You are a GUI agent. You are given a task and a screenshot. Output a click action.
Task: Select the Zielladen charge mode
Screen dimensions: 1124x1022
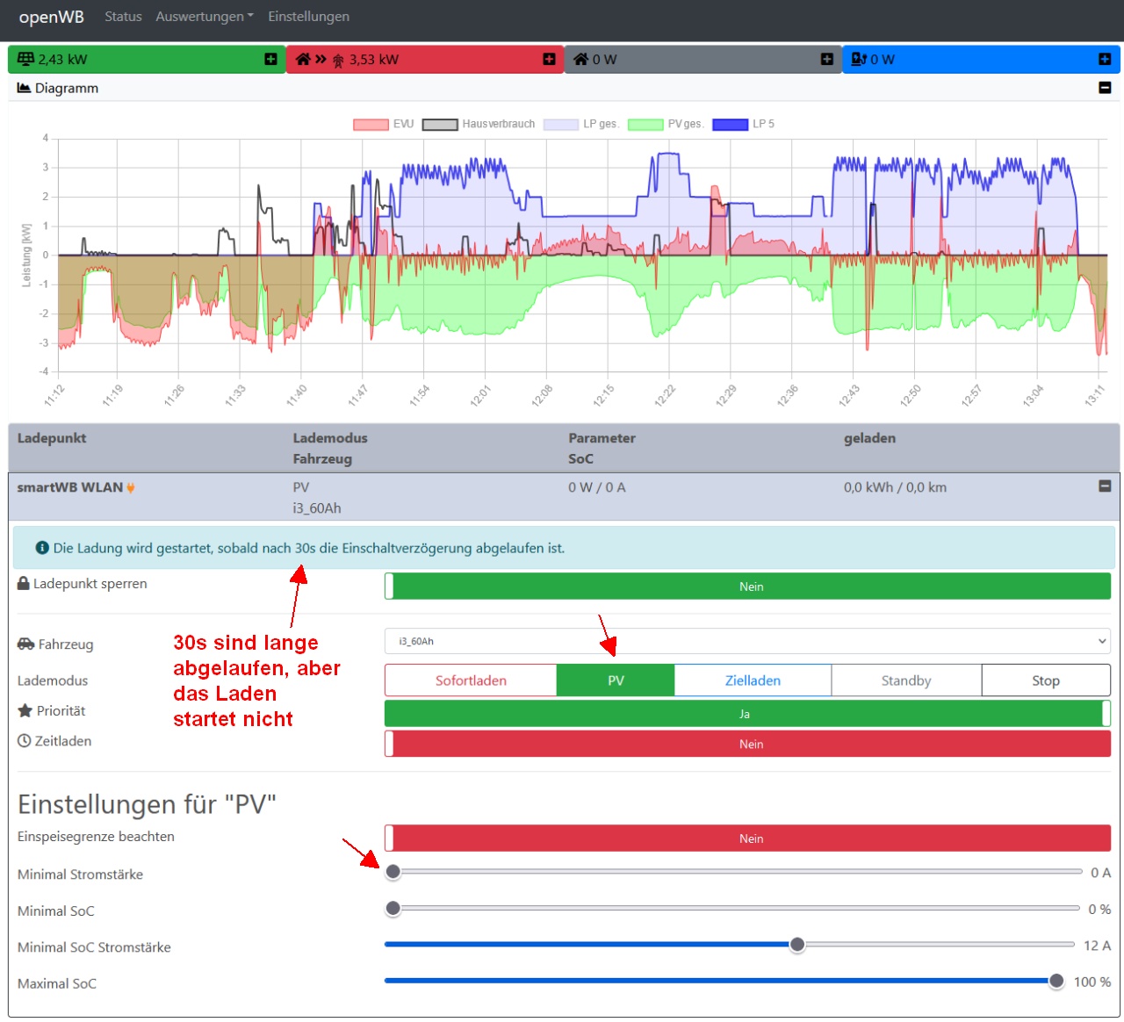point(753,680)
